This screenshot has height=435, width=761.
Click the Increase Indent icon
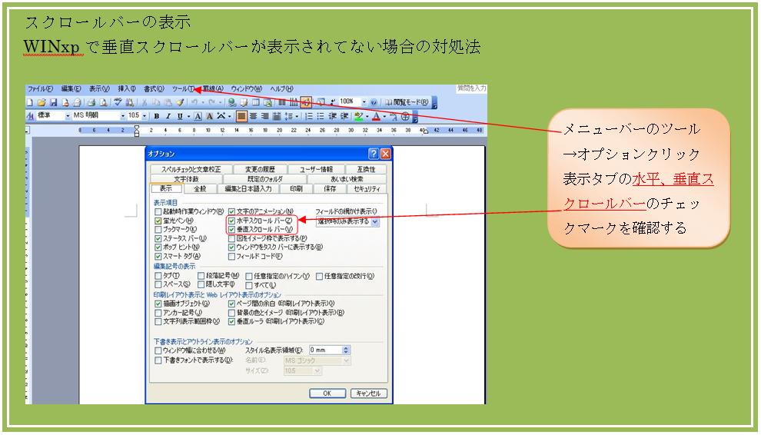pyautogui.click(x=344, y=116)
